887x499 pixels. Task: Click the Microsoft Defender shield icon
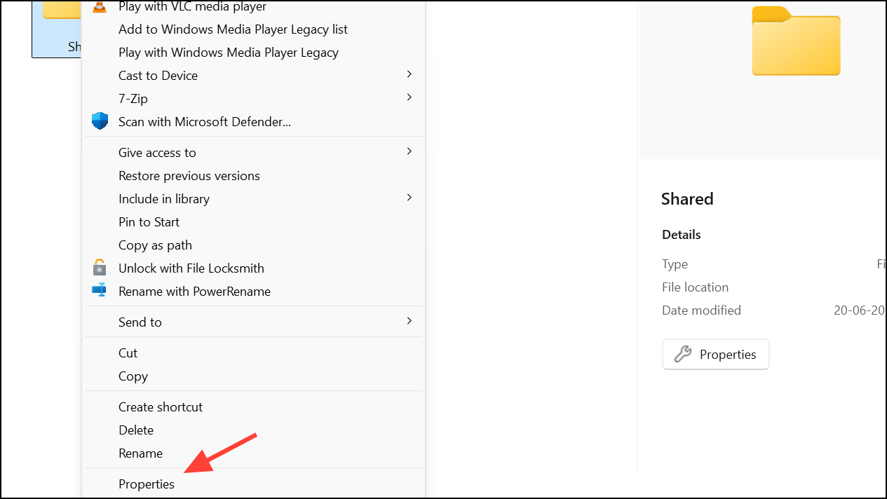(100, 121)
